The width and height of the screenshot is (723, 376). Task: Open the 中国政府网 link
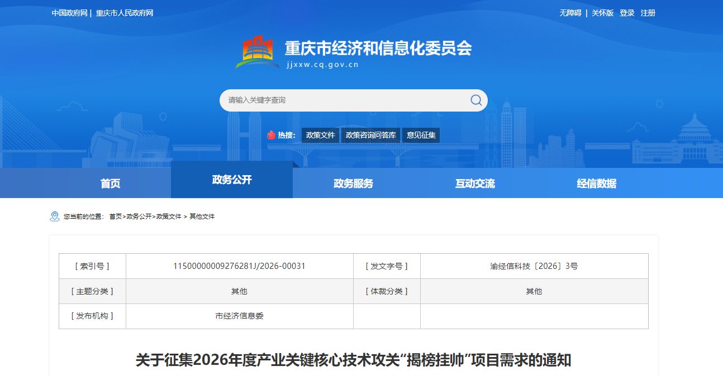[70, 13]
